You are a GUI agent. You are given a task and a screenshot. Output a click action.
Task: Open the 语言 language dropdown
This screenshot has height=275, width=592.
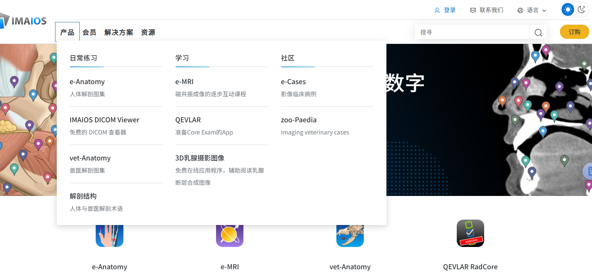point(532,10)
